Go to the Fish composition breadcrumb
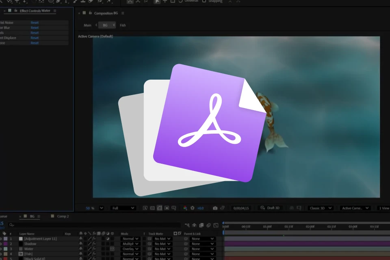Screen dimensions: 390x260 click(123, 25)
